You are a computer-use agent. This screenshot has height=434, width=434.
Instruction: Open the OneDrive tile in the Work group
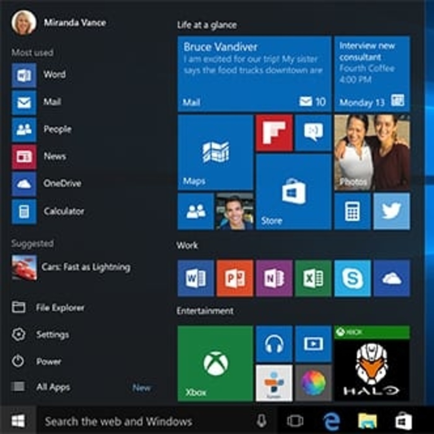coord(392,278)
